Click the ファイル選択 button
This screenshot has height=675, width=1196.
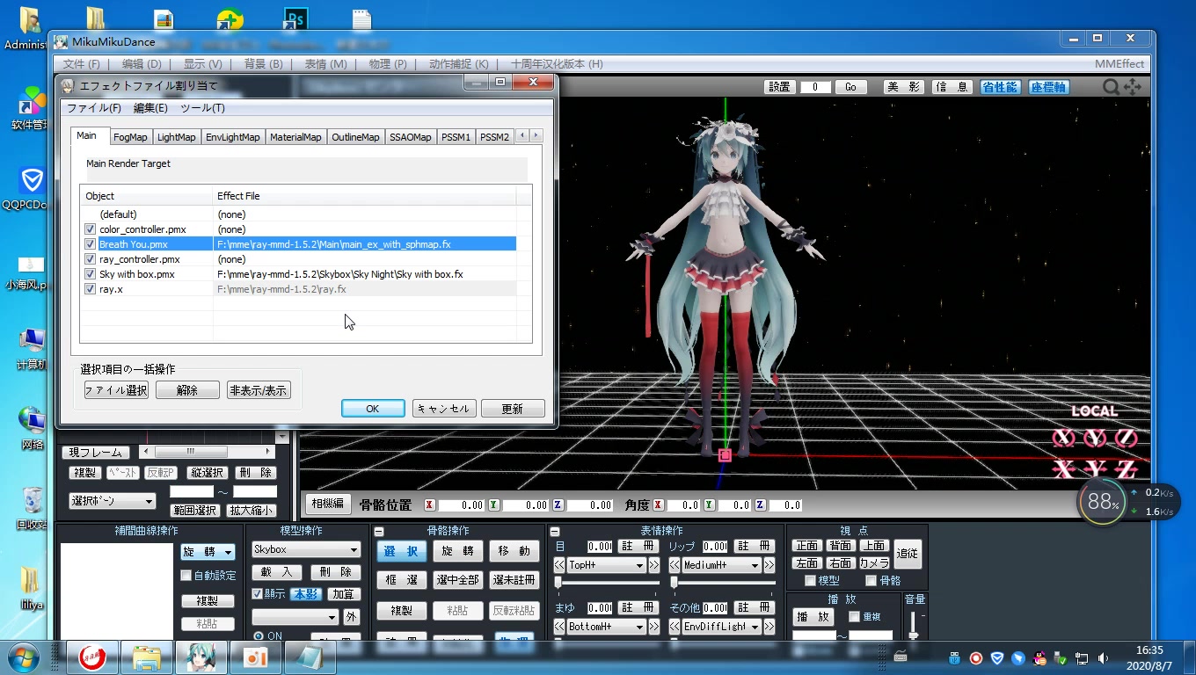pyautogui.click(x=116, y=390)
